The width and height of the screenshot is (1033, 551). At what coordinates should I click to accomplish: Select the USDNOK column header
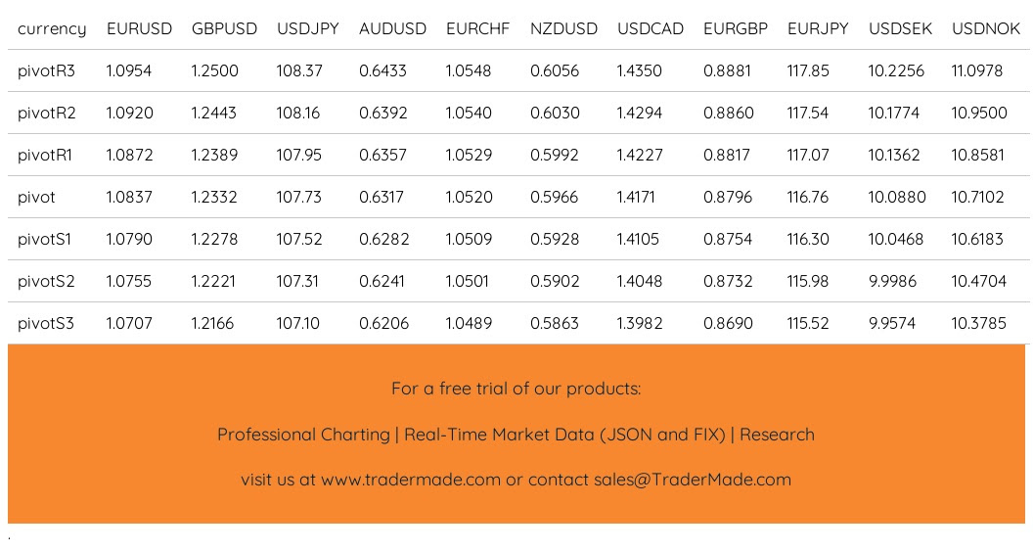point(986,29)
